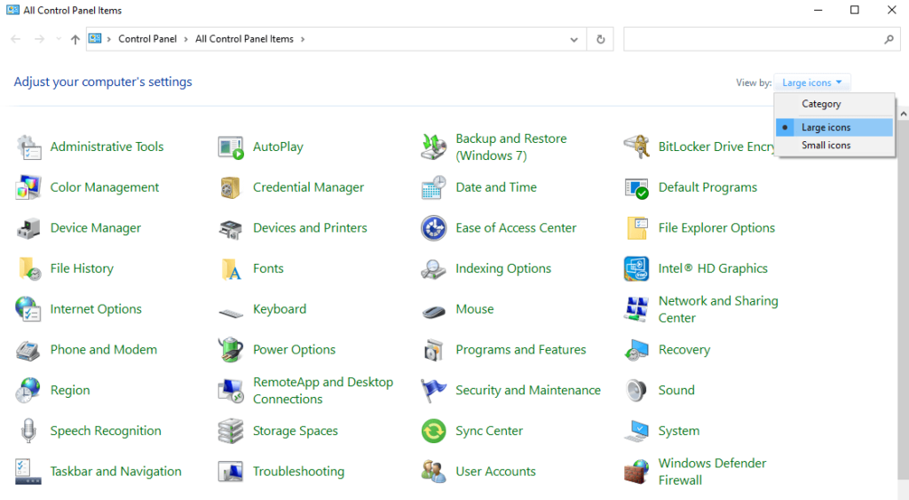
Task: Click the address bar Control Panel icon
Action: click(x=95, y=38)
